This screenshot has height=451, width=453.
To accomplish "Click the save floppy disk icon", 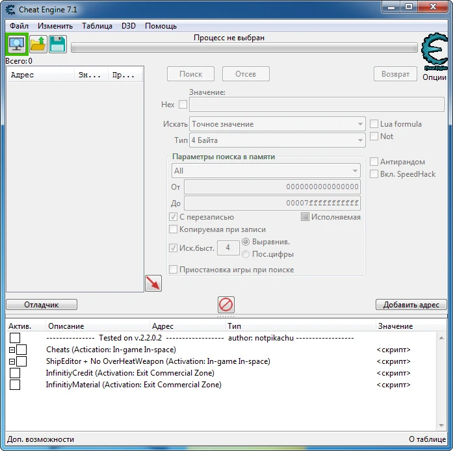I will 58,44.
